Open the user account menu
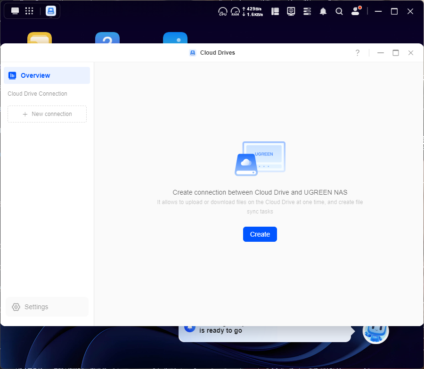Image resolution: width=424 pixels, height=369 pixels. 356,11
